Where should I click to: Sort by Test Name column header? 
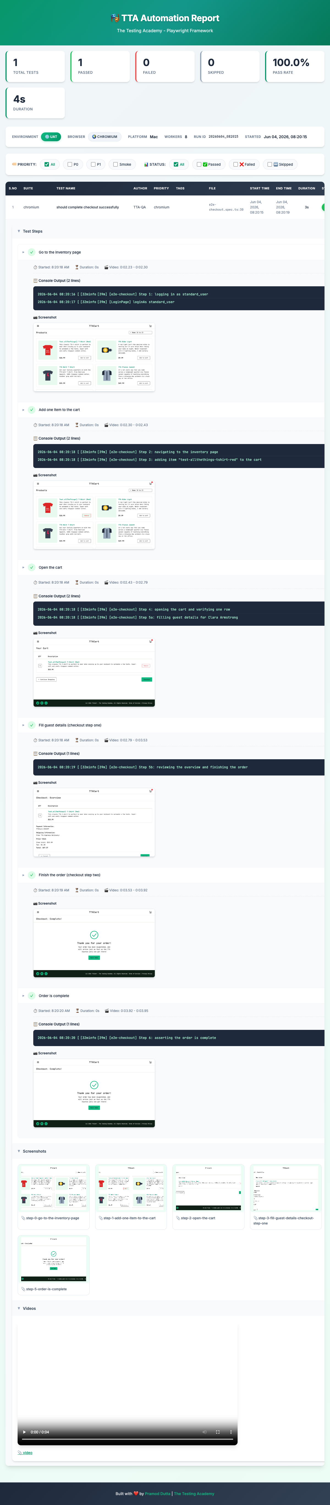point(66,188)
